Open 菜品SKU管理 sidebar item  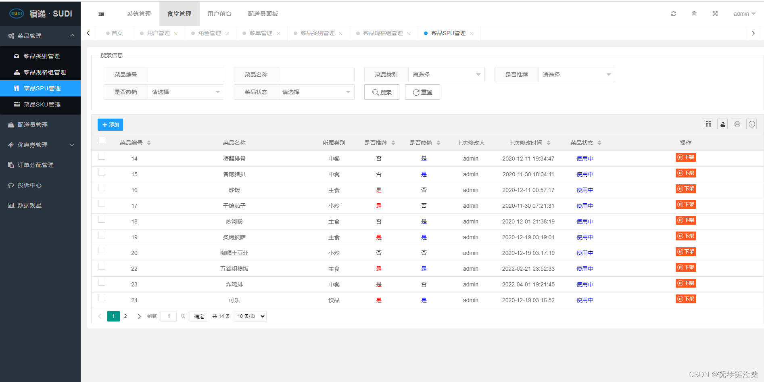pyautogui.click(x=40, y=104)
